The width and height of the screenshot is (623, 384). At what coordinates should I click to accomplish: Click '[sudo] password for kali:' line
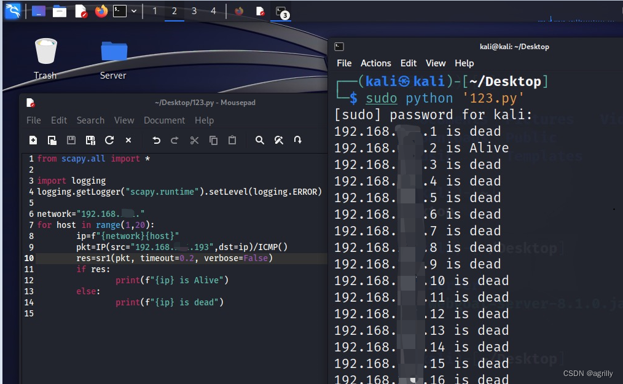coord(433,115)
